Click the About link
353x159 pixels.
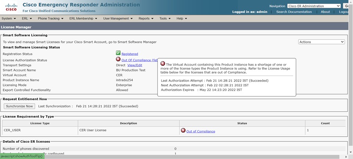(325, 12)
